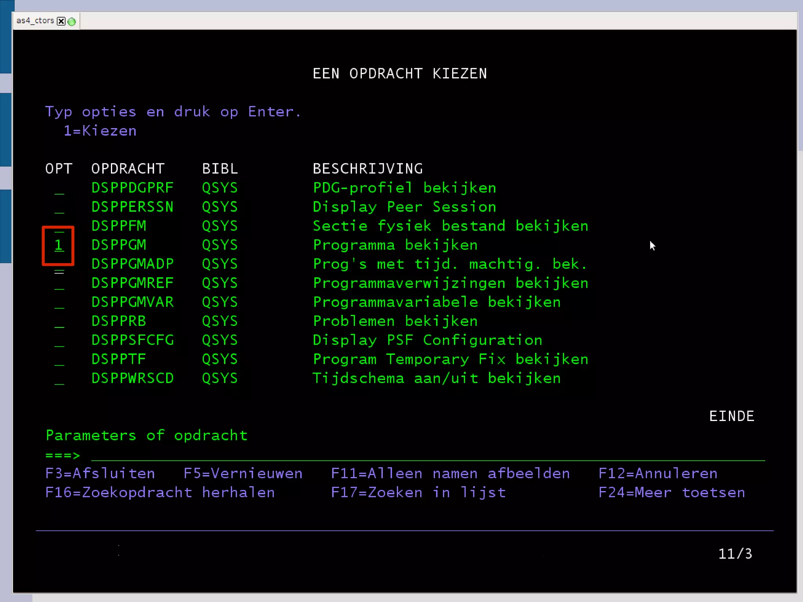The width and height of the screenshot is (803, 602).
Task: Click option field with 1 for DSPPGM
Action: pyautogui.click(x=59, y=246)
